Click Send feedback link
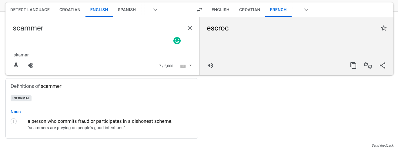The height and width of the screenshot is (159, 398). [x=383, y=145]
